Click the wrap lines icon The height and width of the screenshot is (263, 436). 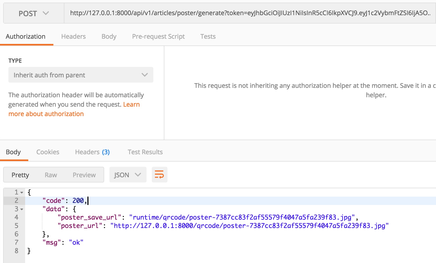coord(159,175)
